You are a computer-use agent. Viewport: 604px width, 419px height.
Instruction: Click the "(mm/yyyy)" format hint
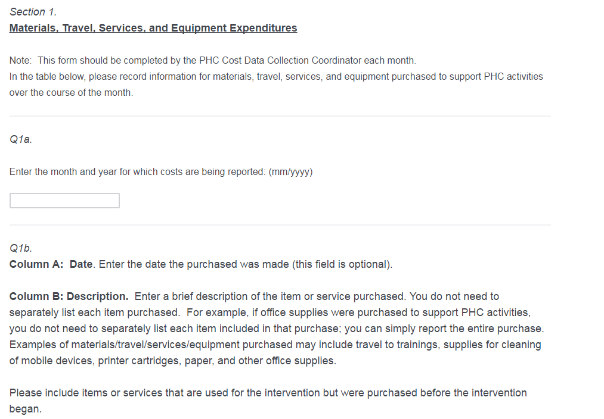290,172
